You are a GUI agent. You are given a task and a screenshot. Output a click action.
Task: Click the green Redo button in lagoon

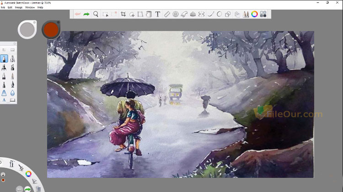coord(27,189)
